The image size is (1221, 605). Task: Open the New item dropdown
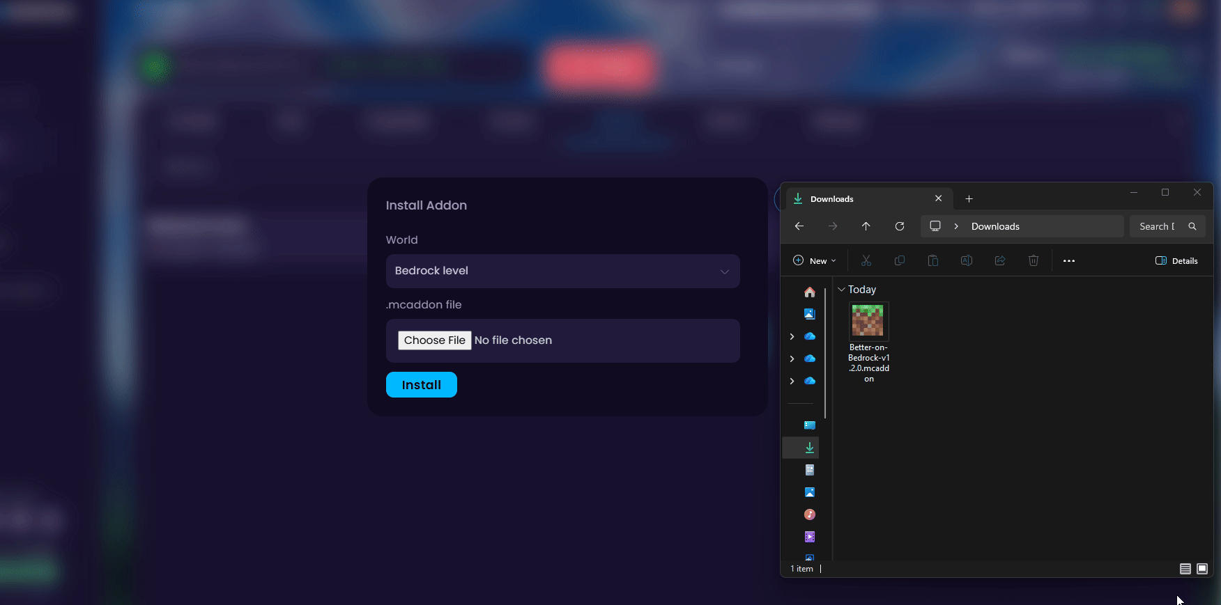point(814,261)
